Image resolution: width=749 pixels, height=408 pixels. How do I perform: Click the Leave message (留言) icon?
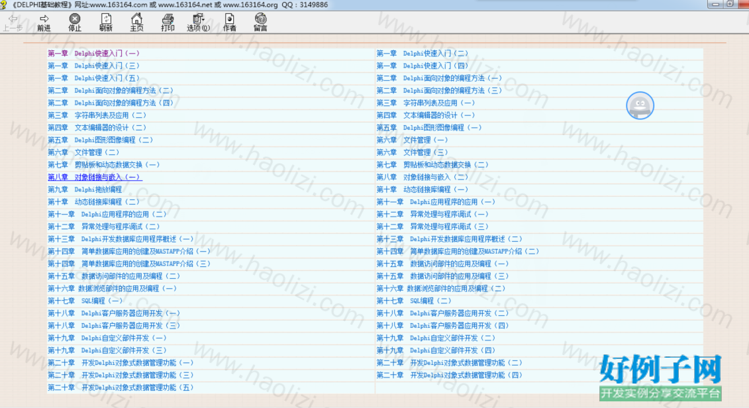pos(260,23)
